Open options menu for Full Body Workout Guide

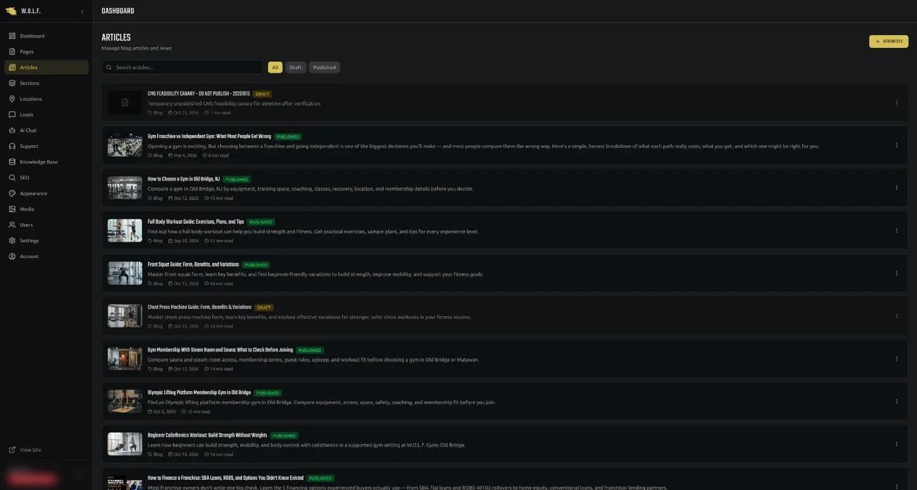[x=896, y=231]
